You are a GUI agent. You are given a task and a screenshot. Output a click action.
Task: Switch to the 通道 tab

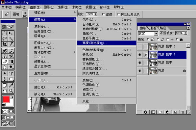153,28
